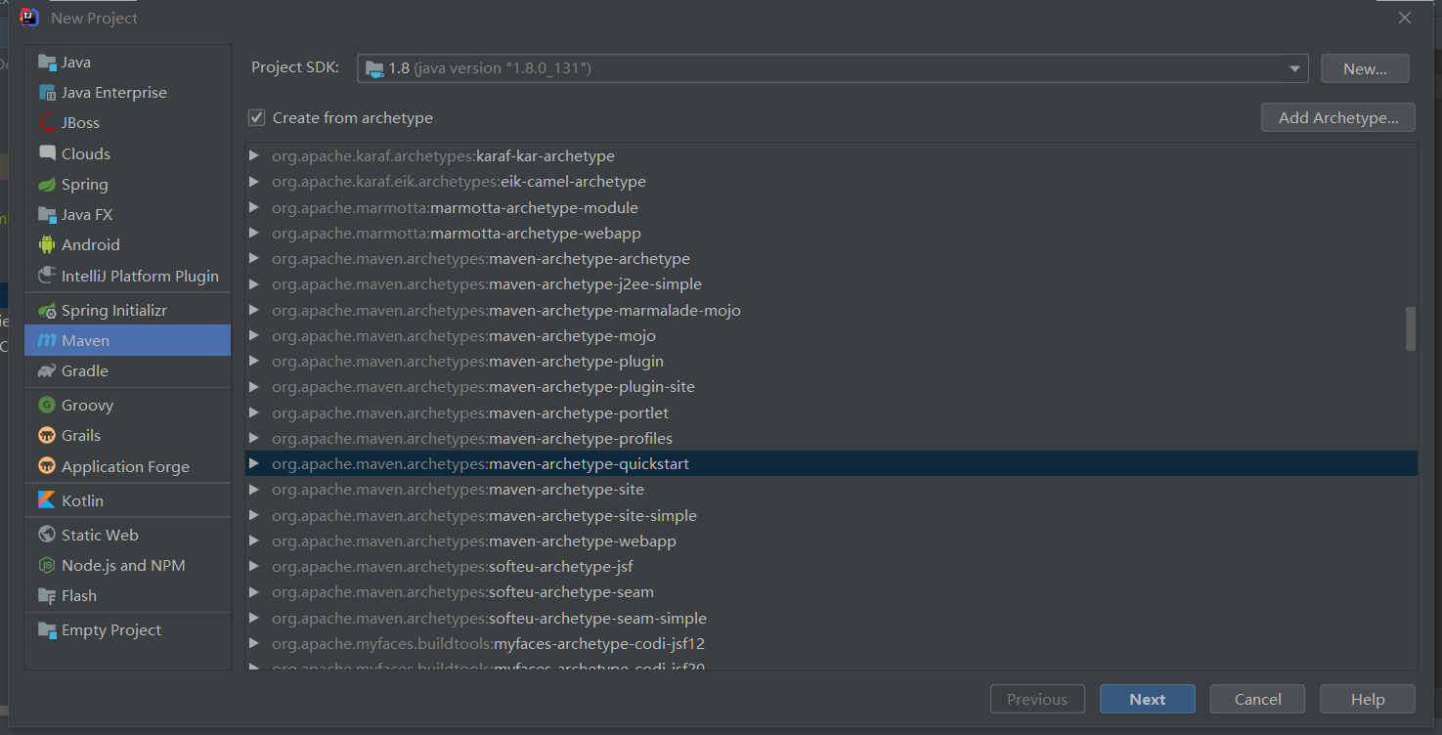Click the Groovy G icon

pos(46,405)
